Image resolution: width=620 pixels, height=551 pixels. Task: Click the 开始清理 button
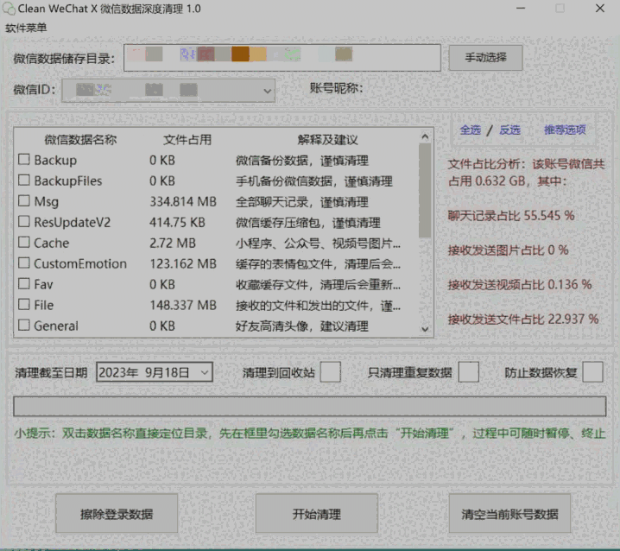[317, 513]
